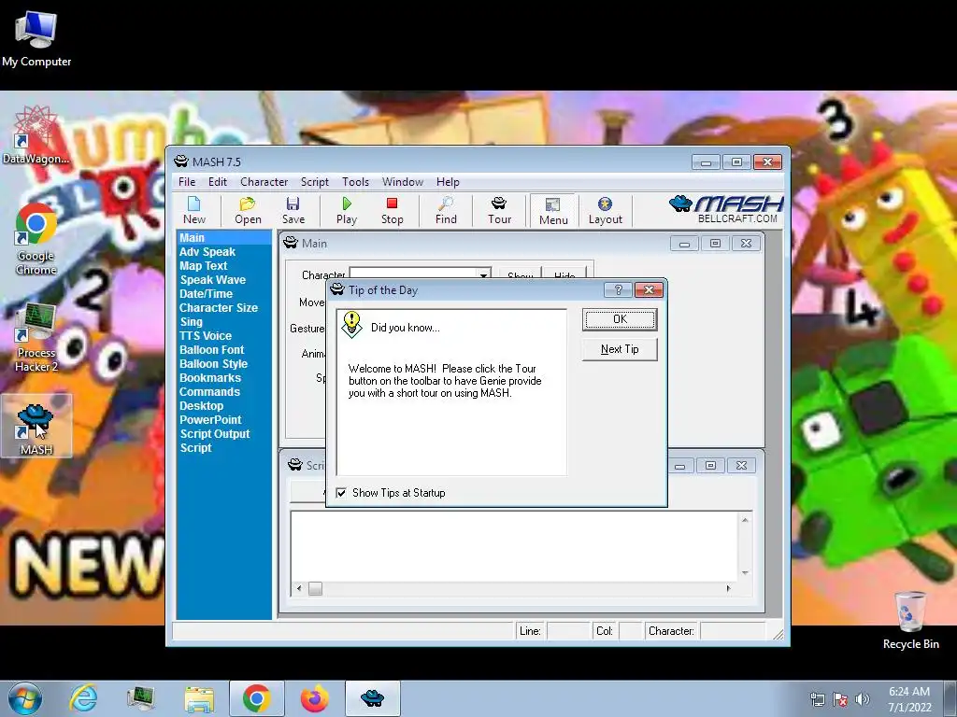Click the Layout toolbar icon

click(x=605, y=211)
